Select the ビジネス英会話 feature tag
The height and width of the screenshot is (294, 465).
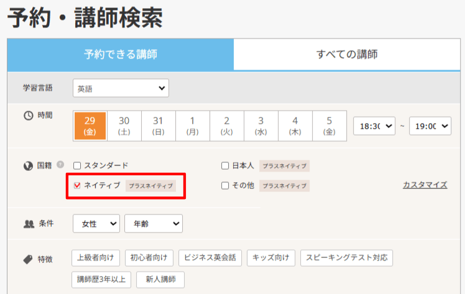pos(210,258)
